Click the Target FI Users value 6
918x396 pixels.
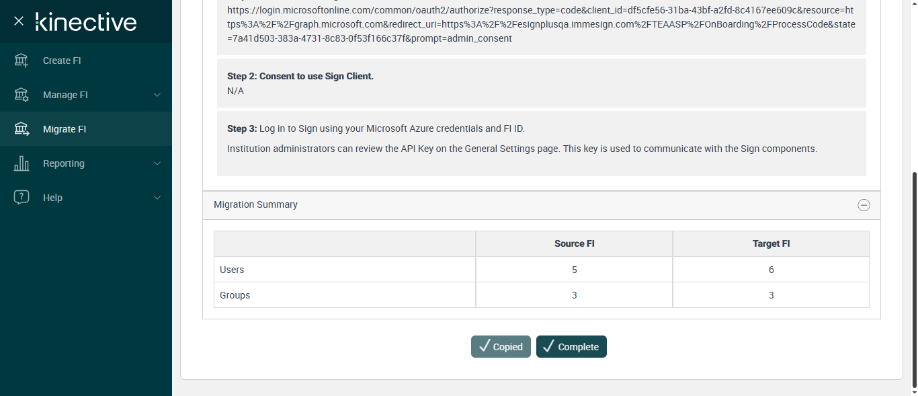[771, 270]
